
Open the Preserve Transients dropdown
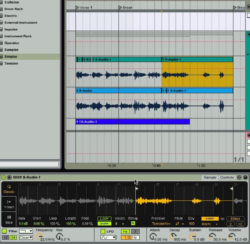(161, 224)
